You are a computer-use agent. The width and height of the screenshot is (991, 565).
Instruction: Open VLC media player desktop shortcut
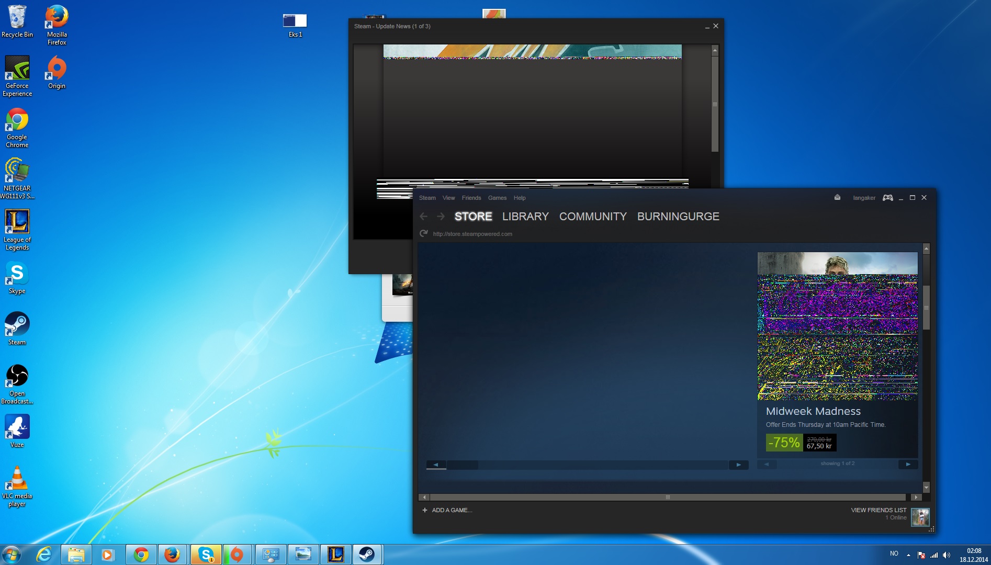tap(17, 486)
